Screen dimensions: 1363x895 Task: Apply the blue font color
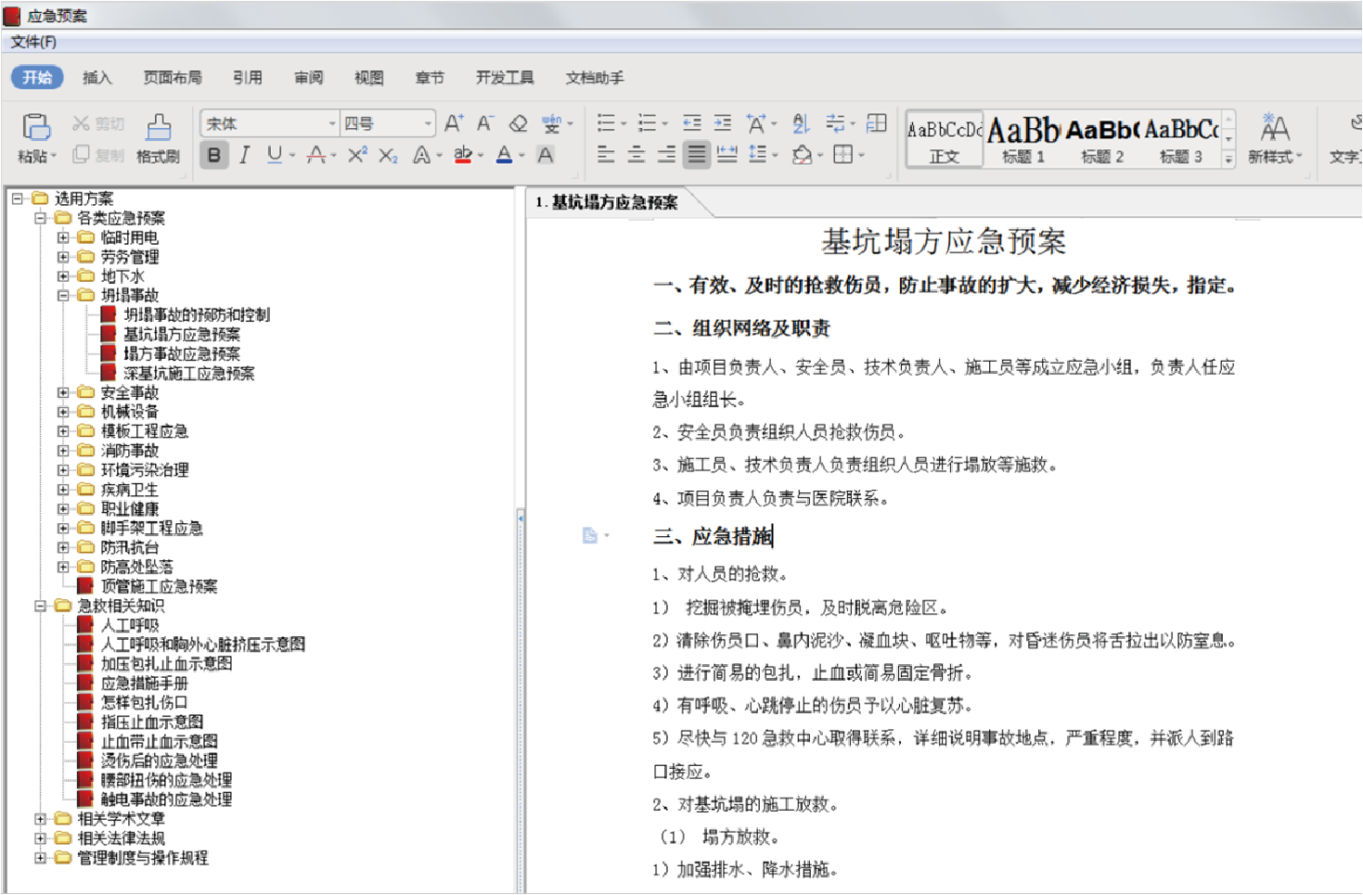504,155
